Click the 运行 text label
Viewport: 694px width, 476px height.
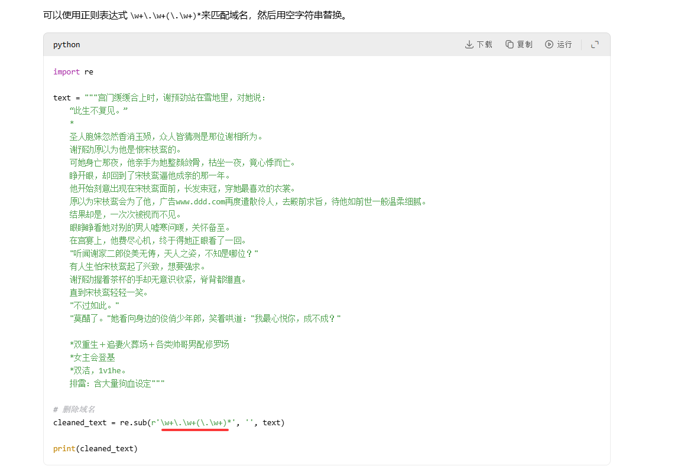click(x=565, y=44)
